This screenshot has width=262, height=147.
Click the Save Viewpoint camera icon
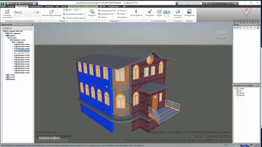point(7,12)
